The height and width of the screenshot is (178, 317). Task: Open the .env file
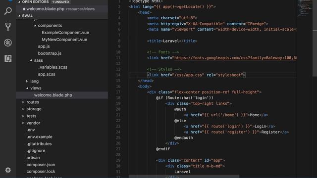coord(31,130)
